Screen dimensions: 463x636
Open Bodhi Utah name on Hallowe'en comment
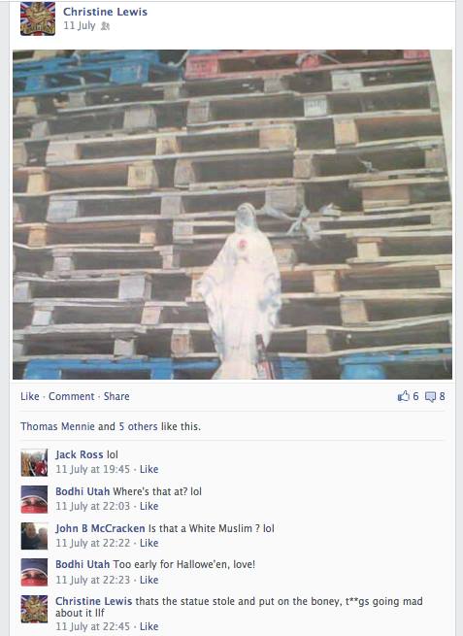pos(83,564)
